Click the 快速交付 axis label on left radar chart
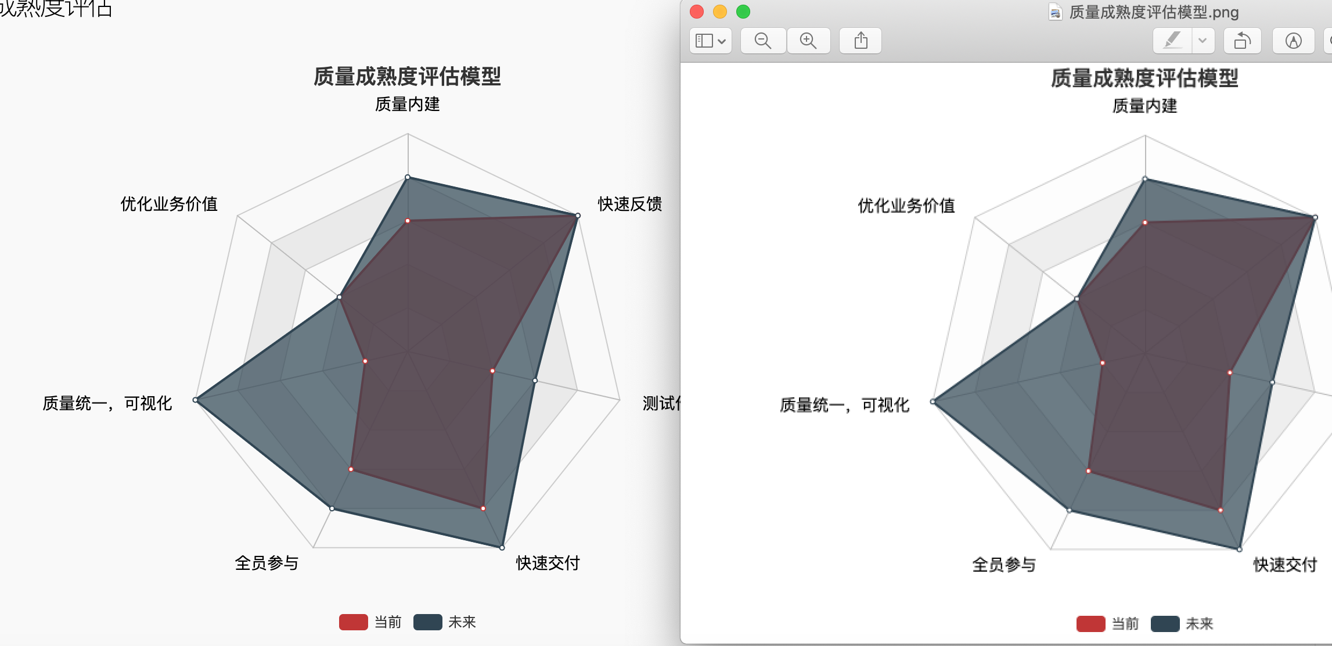The image size is (1332, 646). (548, 563)
